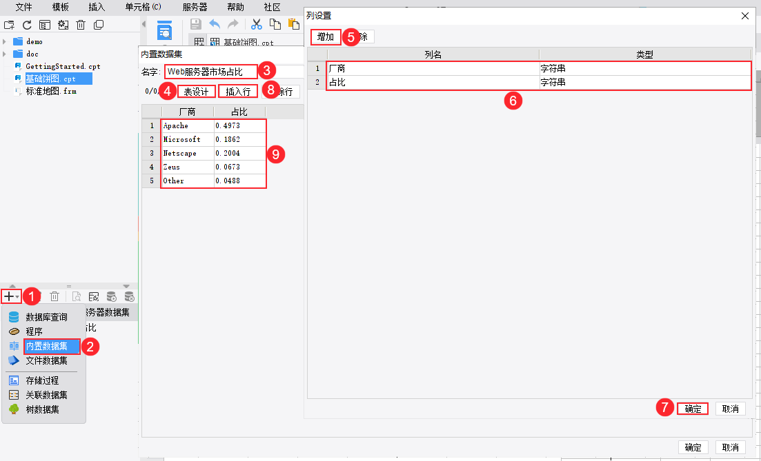Click trash icon above the file tree
The image size is (761, 461).
pos(81,25)
